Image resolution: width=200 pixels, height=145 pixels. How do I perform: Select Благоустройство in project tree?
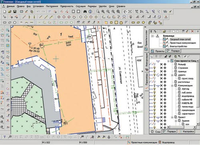[178, 46]
